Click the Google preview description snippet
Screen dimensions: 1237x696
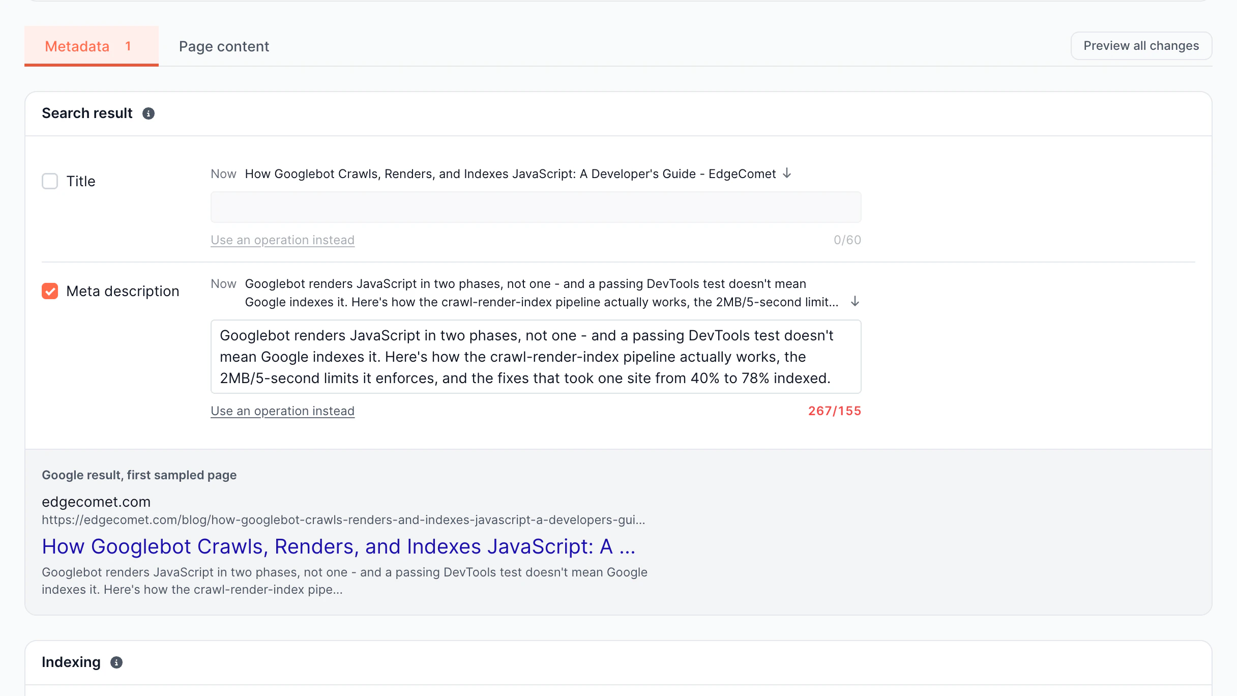(344, 581)
